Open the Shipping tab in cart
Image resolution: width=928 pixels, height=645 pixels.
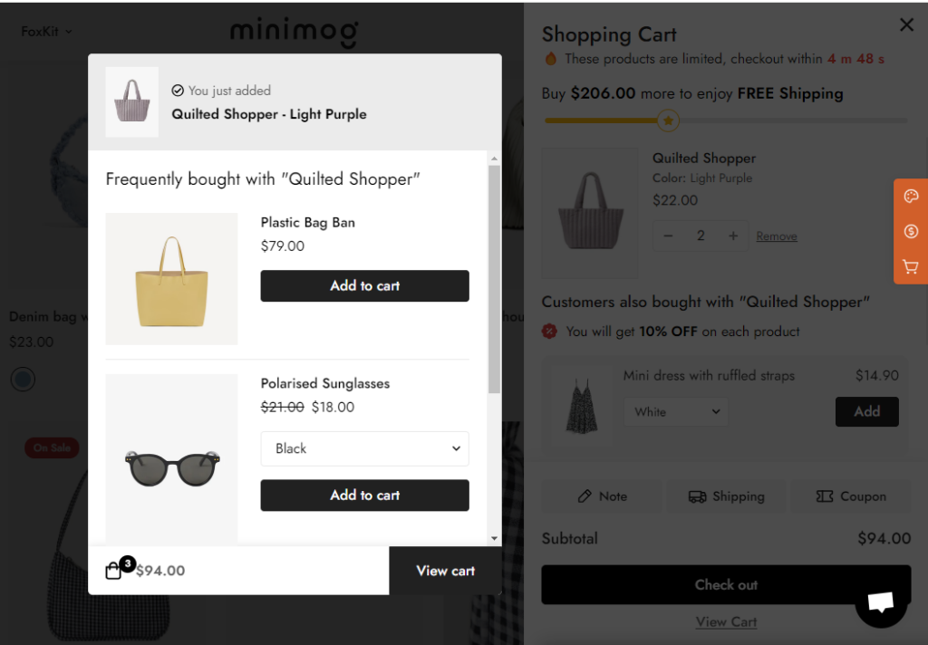726,496
